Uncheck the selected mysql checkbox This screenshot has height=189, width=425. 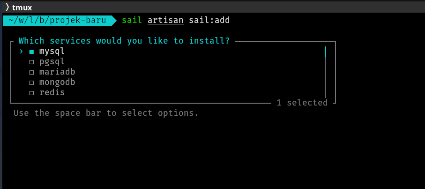click(x=31, y=52)
